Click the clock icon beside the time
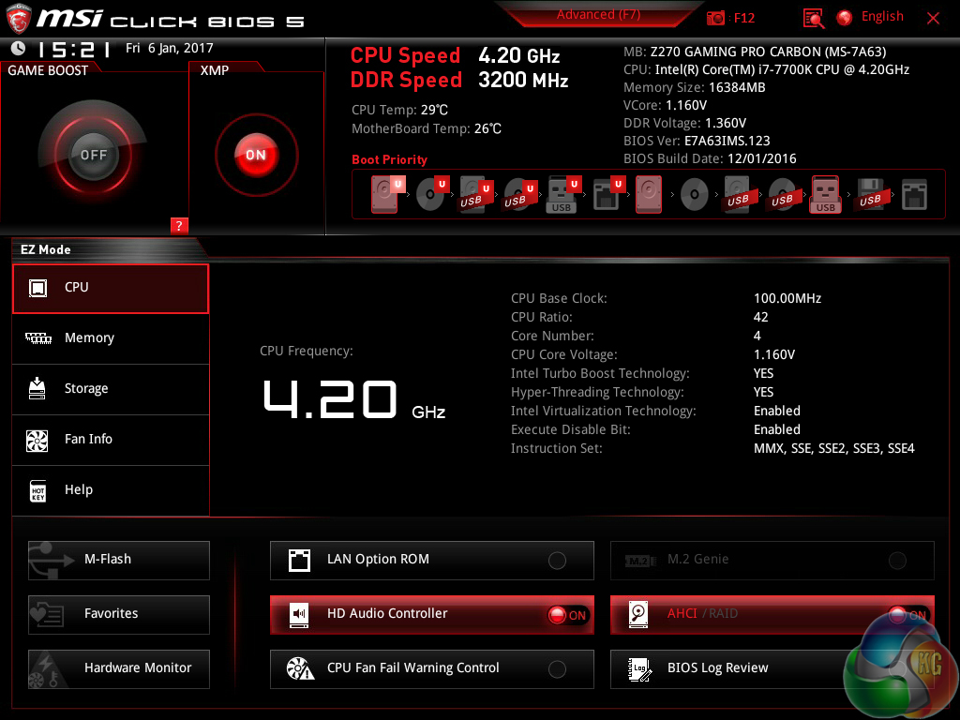The image size is (960, 720). click(x=19, y=48)
